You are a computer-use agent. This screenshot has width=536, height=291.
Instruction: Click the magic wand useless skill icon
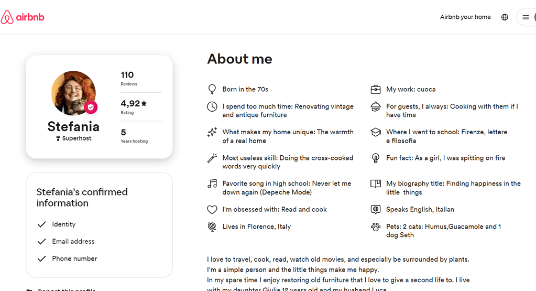tap(212, 158)
